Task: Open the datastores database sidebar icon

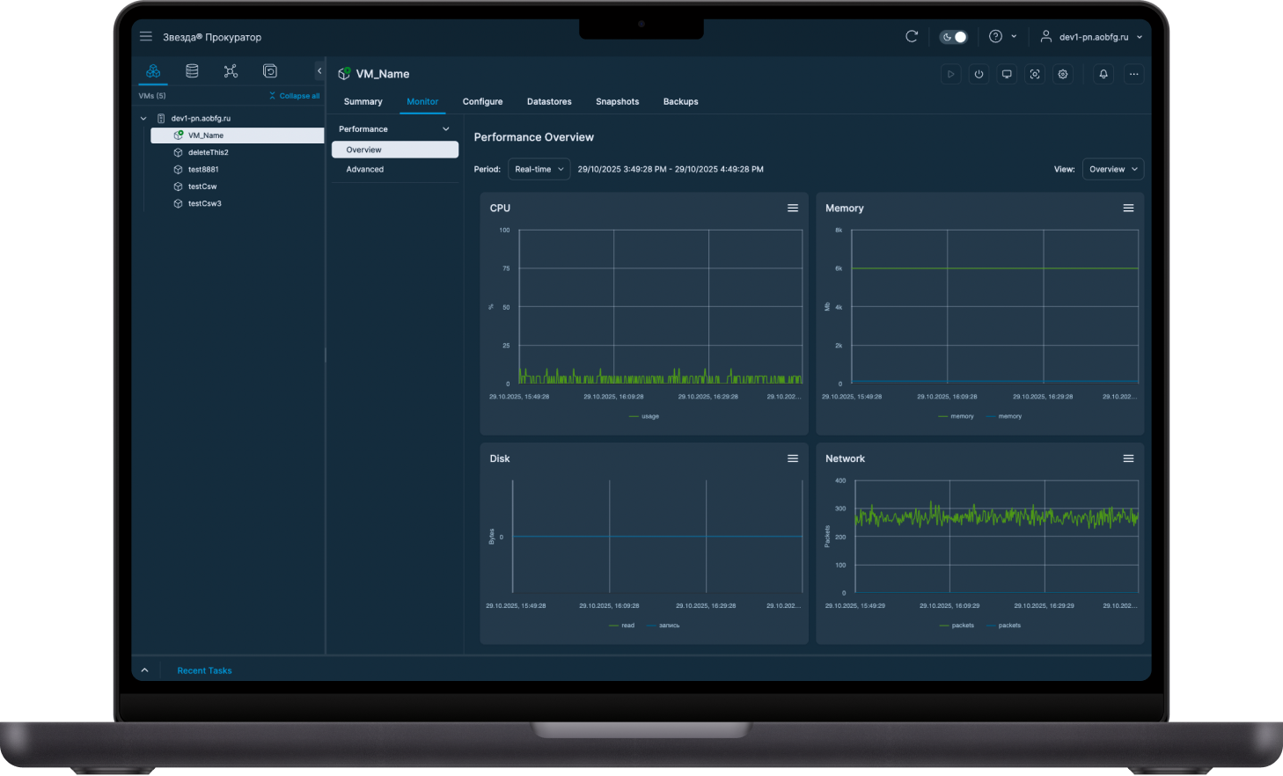Action: pos(192,71)
